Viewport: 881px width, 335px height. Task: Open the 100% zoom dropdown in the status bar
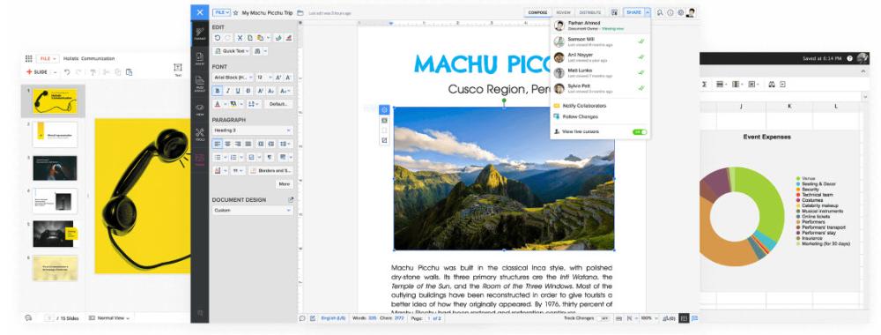coord(649,318)
